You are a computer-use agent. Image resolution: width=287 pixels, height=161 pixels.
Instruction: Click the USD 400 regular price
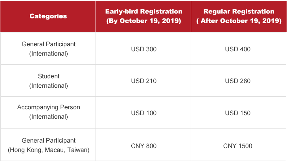[237, 49]
